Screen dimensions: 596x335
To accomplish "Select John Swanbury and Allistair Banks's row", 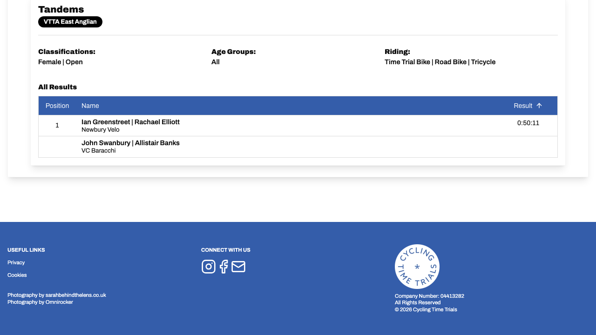I will click(x=298, y=146).
